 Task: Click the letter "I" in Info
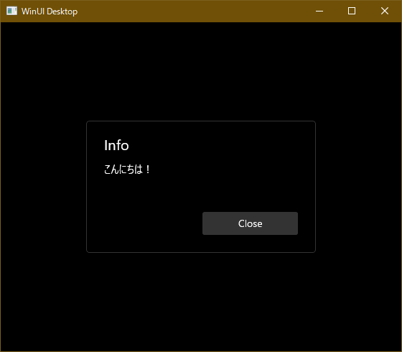[x=106, y=145]
